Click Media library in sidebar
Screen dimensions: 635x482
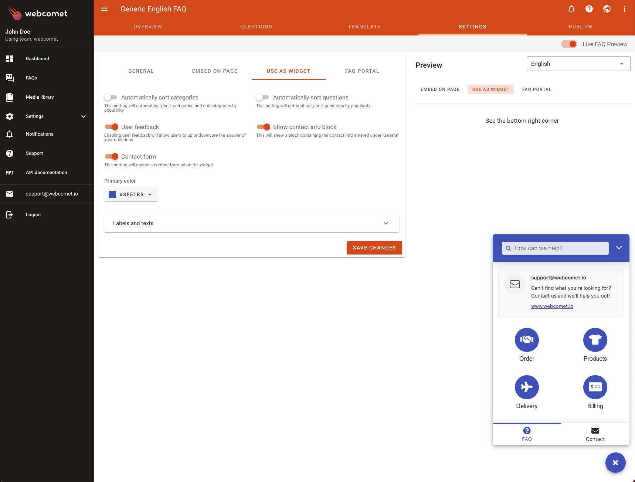pos(47,97)
